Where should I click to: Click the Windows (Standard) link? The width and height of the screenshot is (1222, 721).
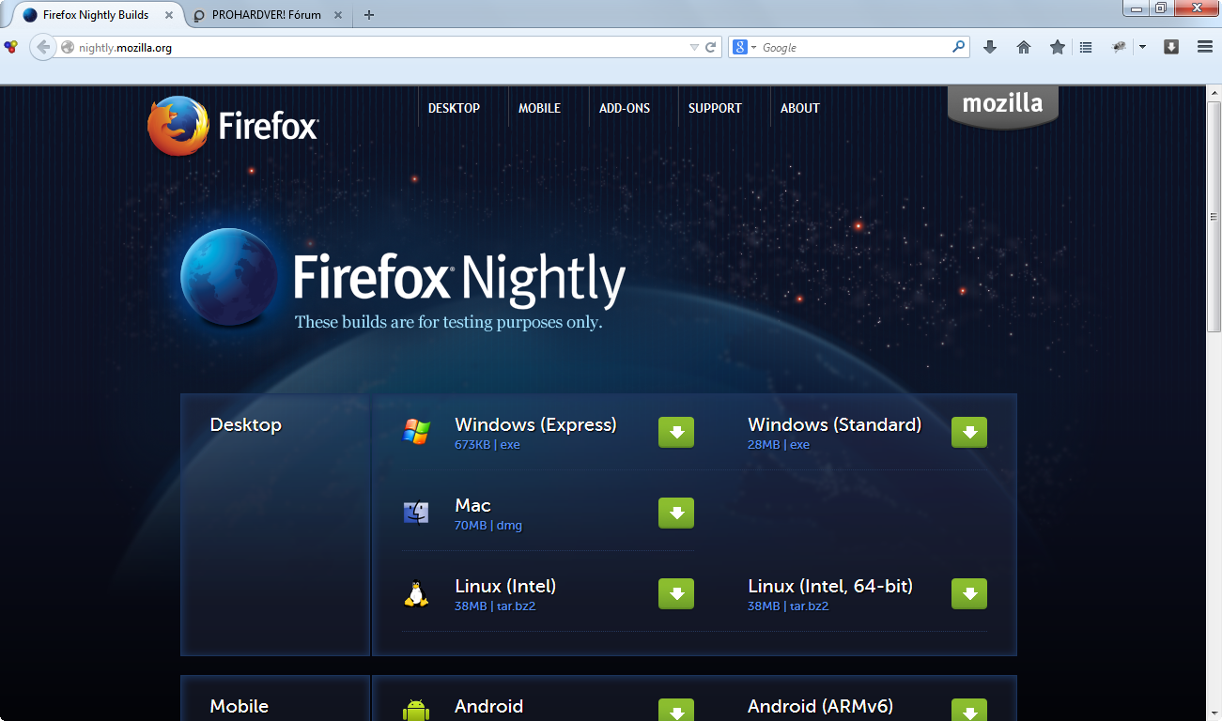pyautogui.click(x=834, y=424)
